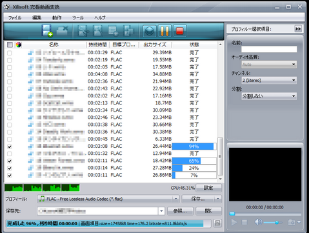Click the scissors clip tool icon
Viewport: 309px width, 233px height.
(x=83, y=31)
